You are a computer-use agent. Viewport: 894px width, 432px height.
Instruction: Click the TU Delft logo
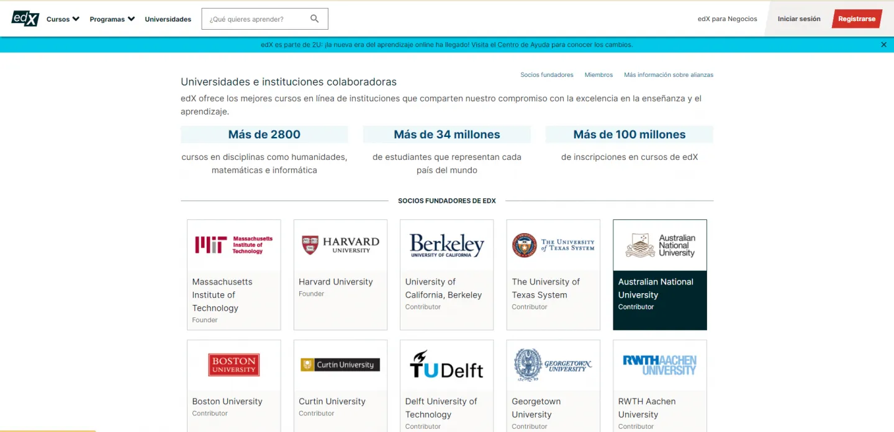(x=447, y=364)
